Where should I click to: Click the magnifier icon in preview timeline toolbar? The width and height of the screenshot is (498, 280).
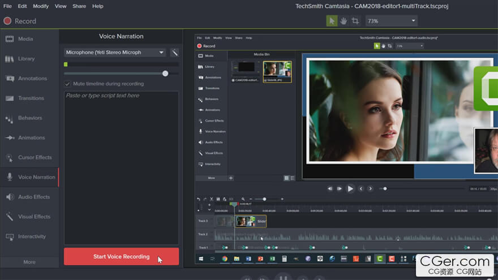pyautogui.click(x=243, y=199)
